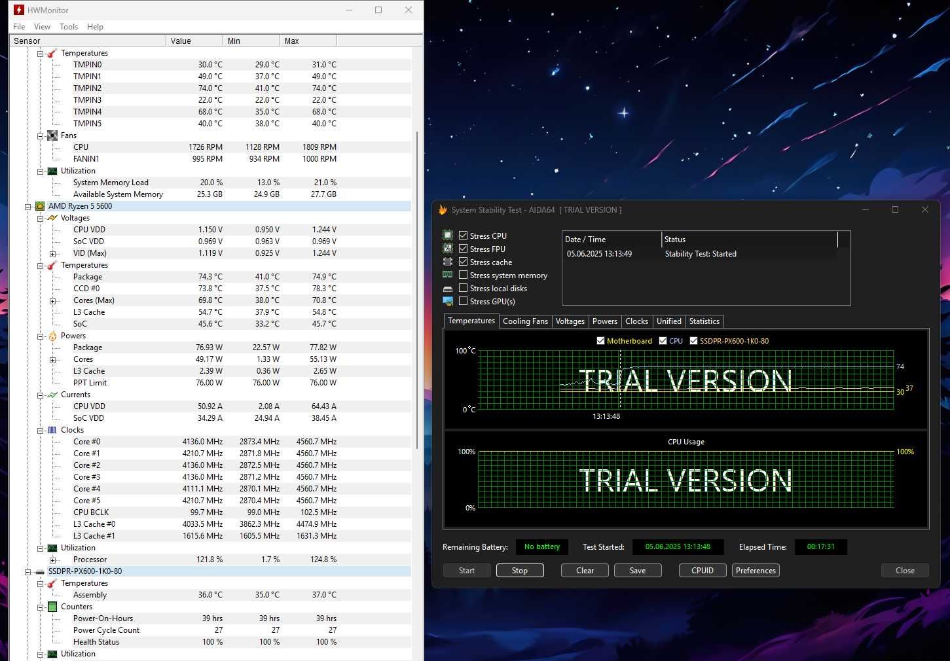Viewport: 950px width, 661px height.
Task: Click the Max column header
Action: click(x=308, y=41)
